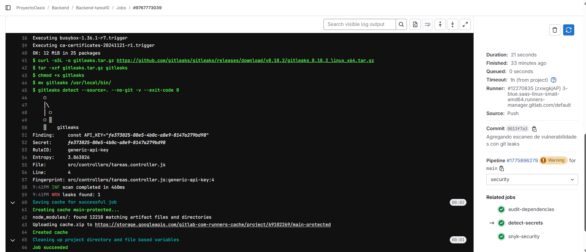Copy main branch name icon
This screenshot has height=252, width=586.
pyautogui.click(x=502, y=168)
